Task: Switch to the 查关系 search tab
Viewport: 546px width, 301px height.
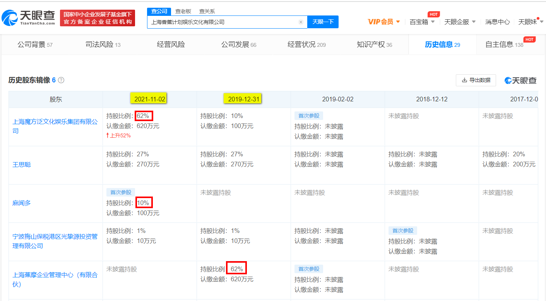Action: 207,12
